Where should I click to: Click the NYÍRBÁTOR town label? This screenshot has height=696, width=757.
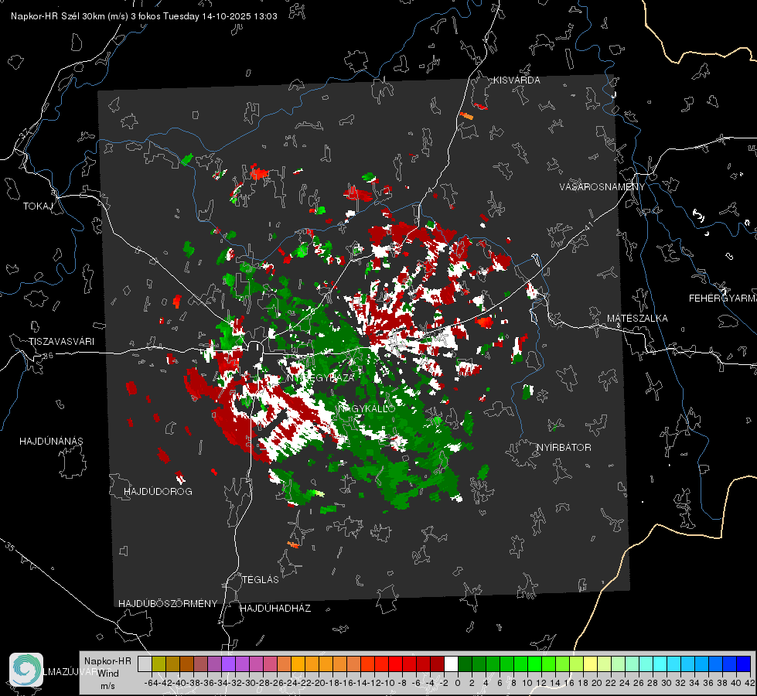(564, 448)
